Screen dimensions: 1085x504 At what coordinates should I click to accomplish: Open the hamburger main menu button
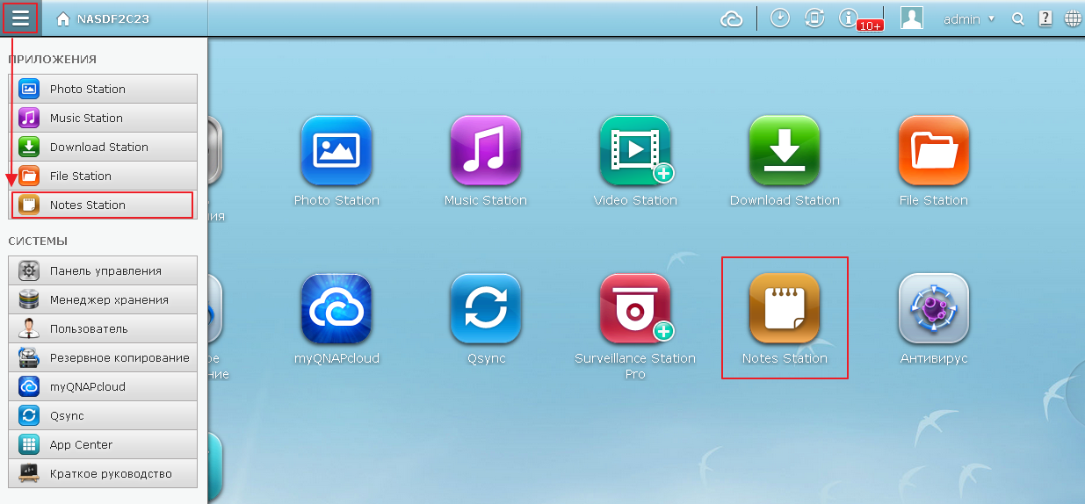tap(20, 18)
